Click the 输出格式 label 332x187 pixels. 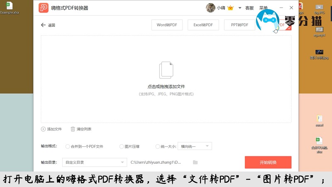click(x=49, y=146)
